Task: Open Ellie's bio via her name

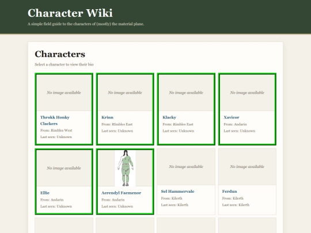Action: tap(45, 193)
